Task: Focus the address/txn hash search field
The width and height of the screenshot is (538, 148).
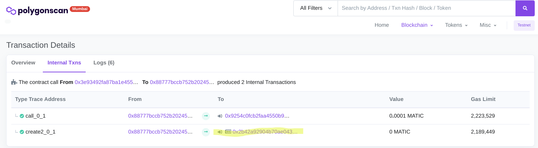Action: click(x=426, y=8)
